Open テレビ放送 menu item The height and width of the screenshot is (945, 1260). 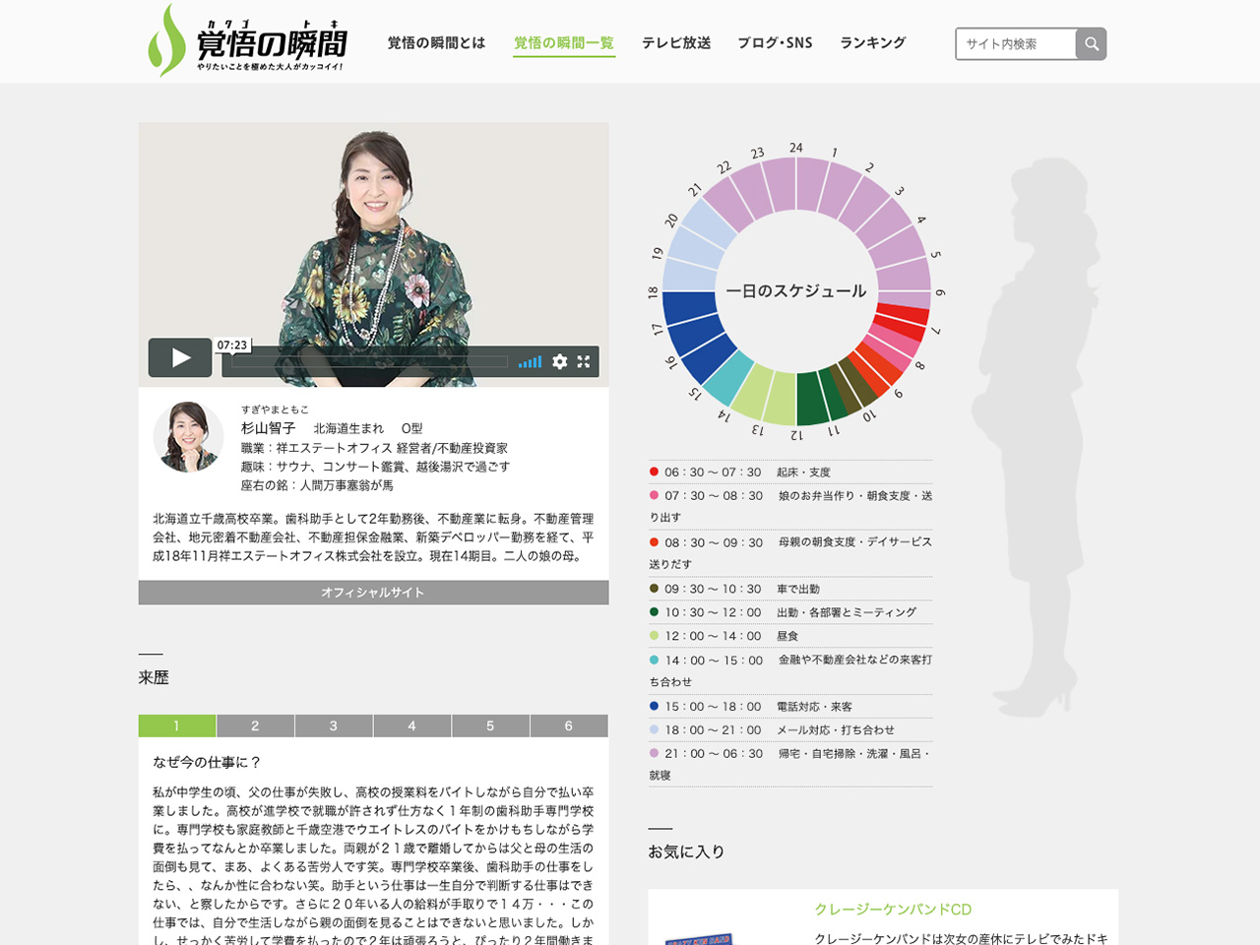pyautogui.click(x=676, y=42)
